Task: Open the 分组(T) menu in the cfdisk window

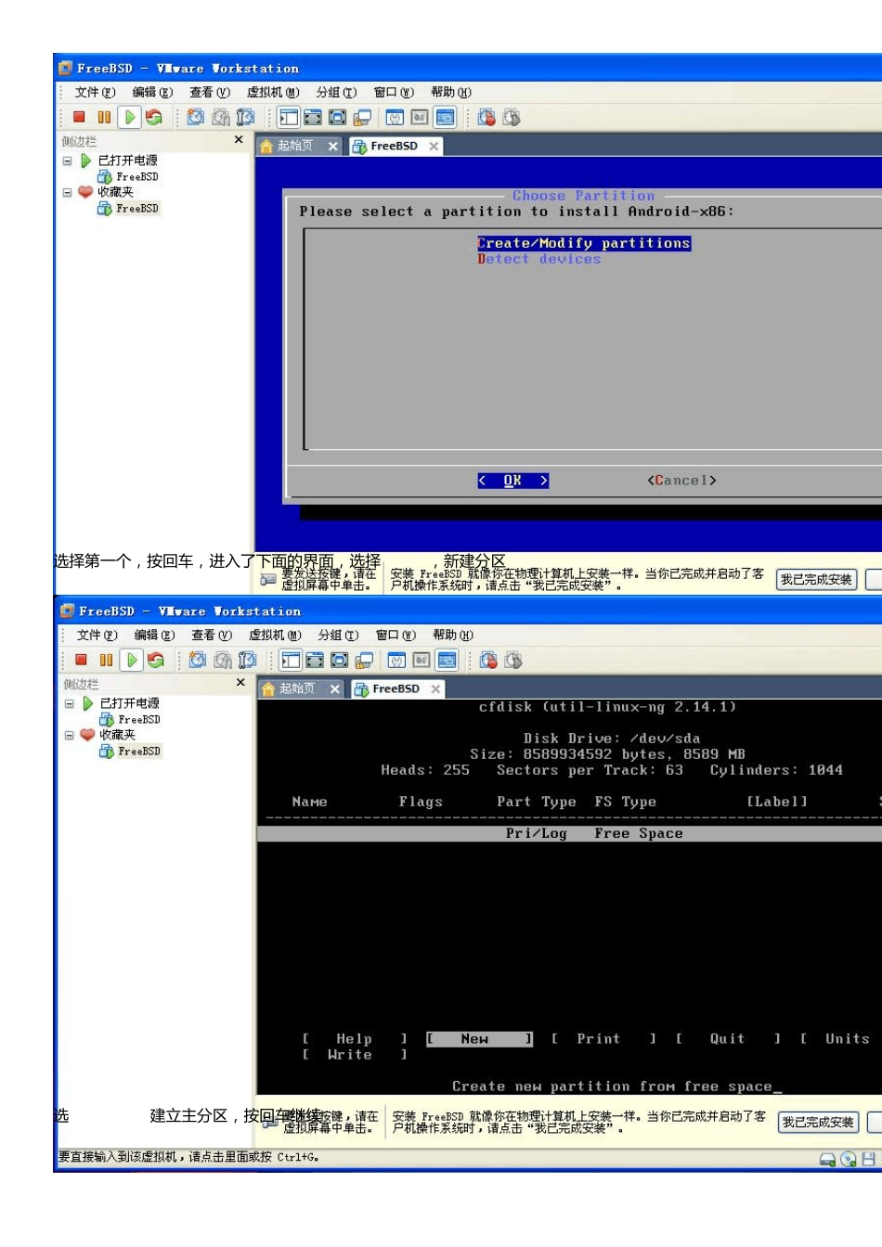Action: pyautogui.click(x=338, y=635)
